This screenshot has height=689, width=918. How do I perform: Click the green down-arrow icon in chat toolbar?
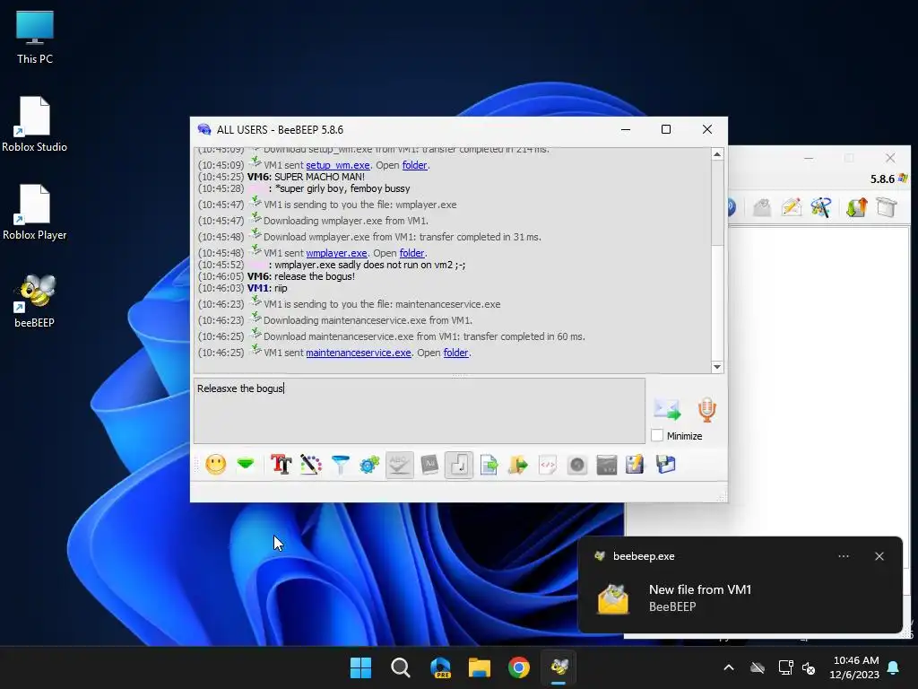click(x=246, y=465)
